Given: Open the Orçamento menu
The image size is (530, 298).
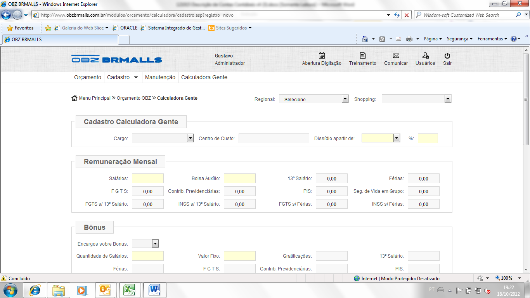Looking at the screenshot, I should point(88,77).
